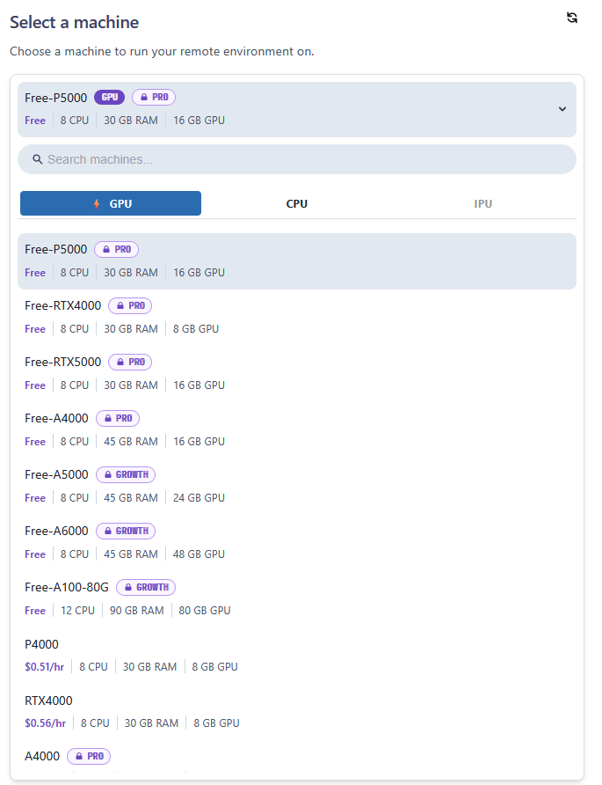This screenshot has width=602, height=785.
Task: Switch to the IPU tab
Action: (x=483, y=204)
